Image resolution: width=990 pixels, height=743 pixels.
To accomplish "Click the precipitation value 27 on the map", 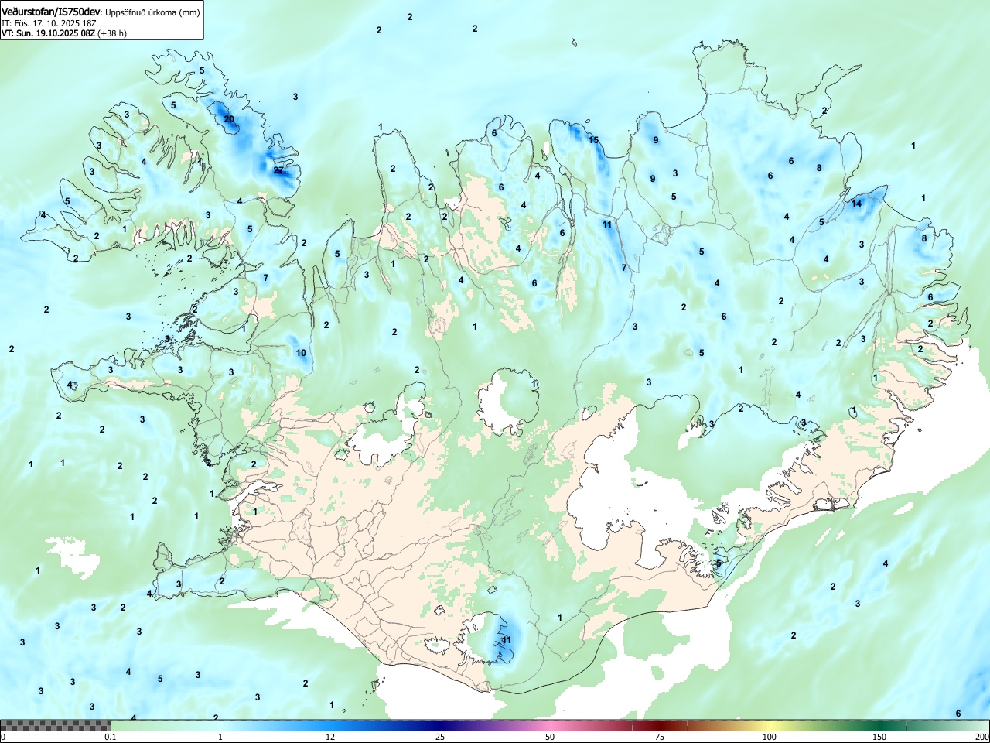I will [x=278, y=170].
